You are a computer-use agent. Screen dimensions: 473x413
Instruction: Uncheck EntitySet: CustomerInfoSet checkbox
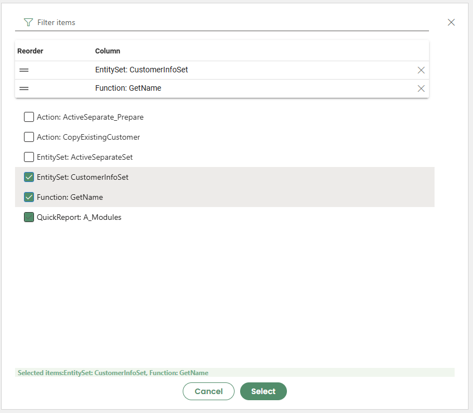click(29, 177)
